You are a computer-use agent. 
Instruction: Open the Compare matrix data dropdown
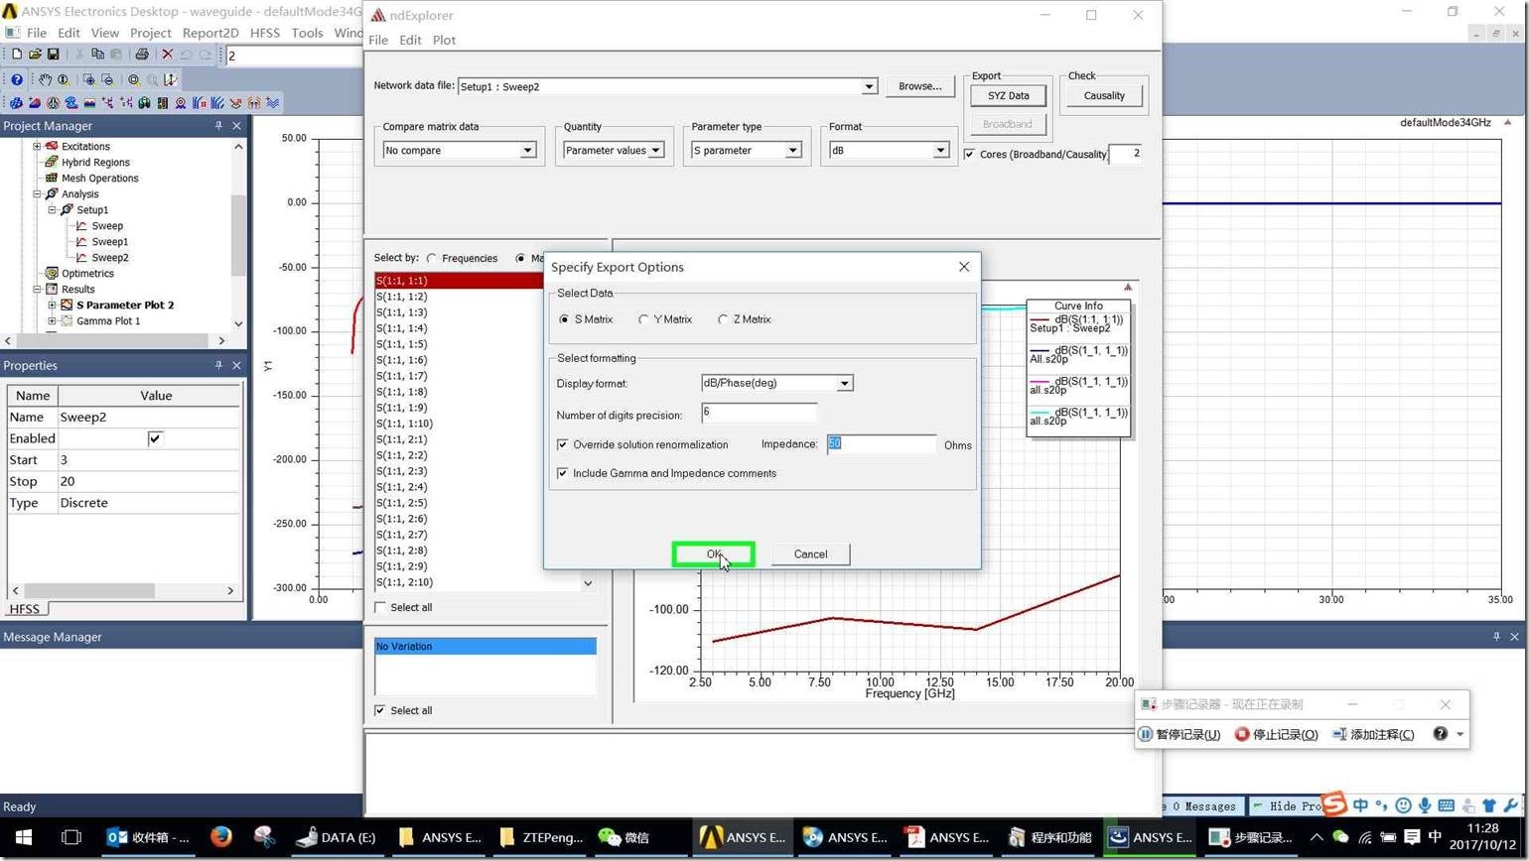[x=528, y=150]
